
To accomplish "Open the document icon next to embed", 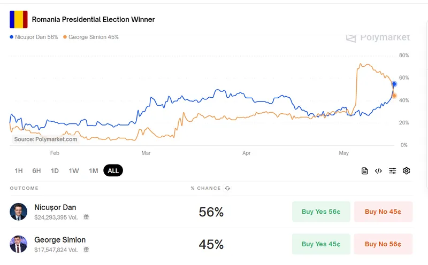I will tap(365, 171).
